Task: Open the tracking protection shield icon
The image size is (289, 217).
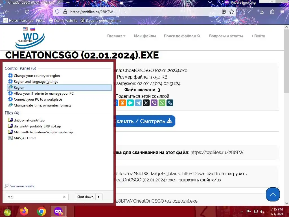Action: pyautogui.click(x=57, y=12)
